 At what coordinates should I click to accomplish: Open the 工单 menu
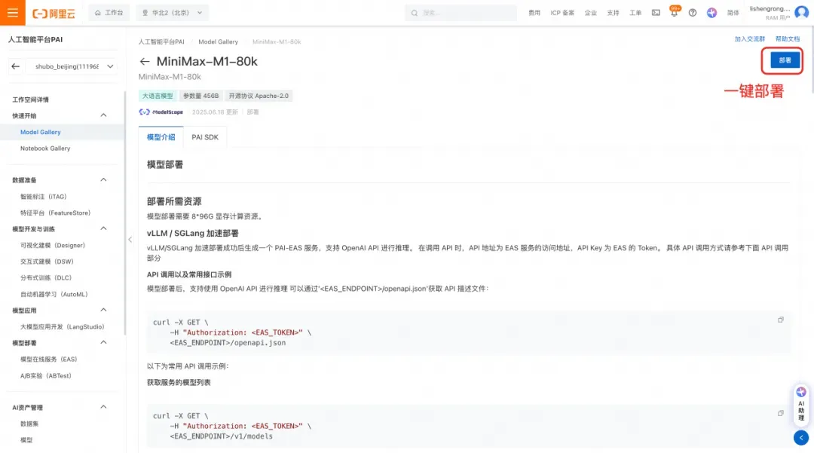click(x=635, y=13)
